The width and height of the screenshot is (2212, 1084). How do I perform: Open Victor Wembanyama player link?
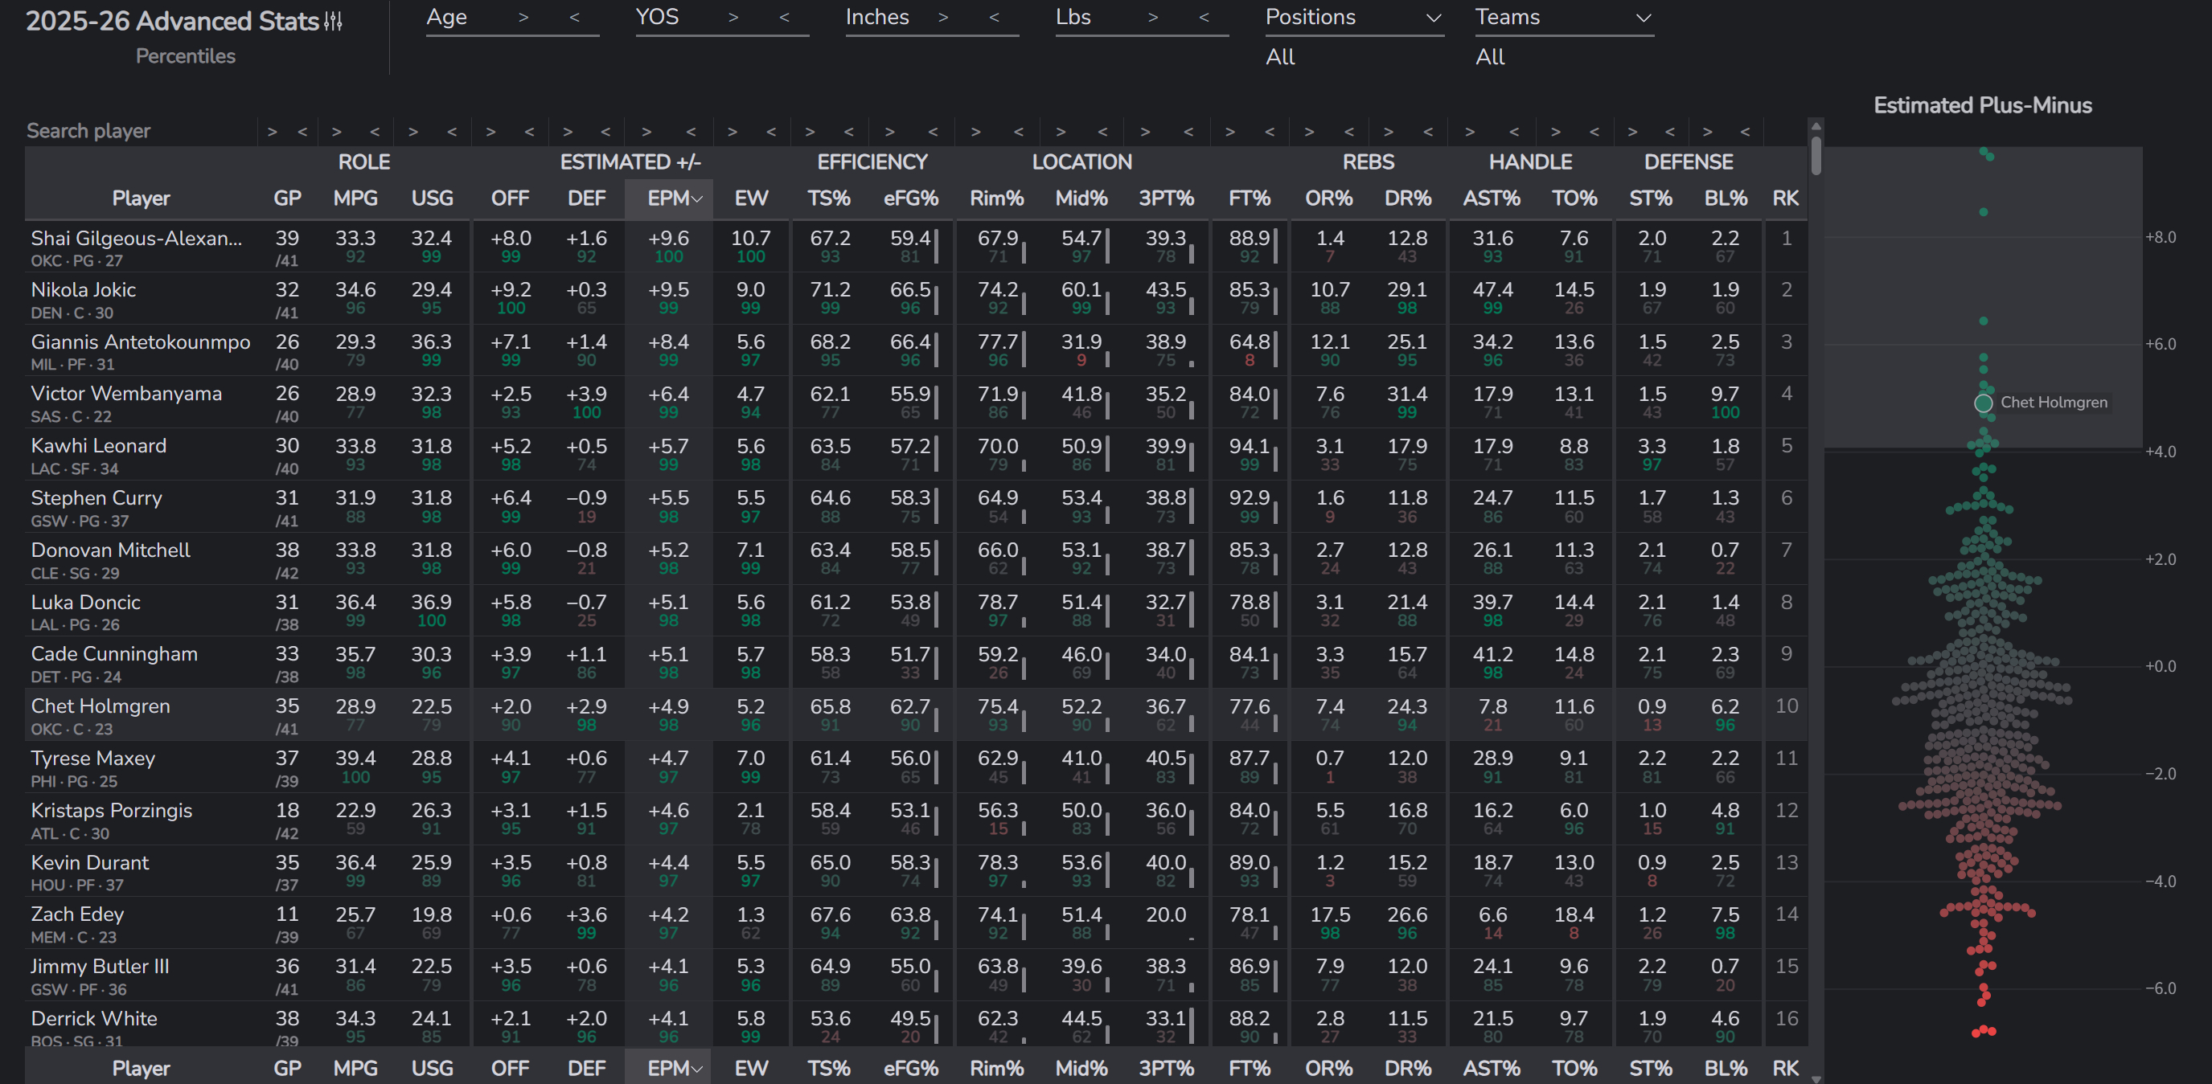(126, 394)
